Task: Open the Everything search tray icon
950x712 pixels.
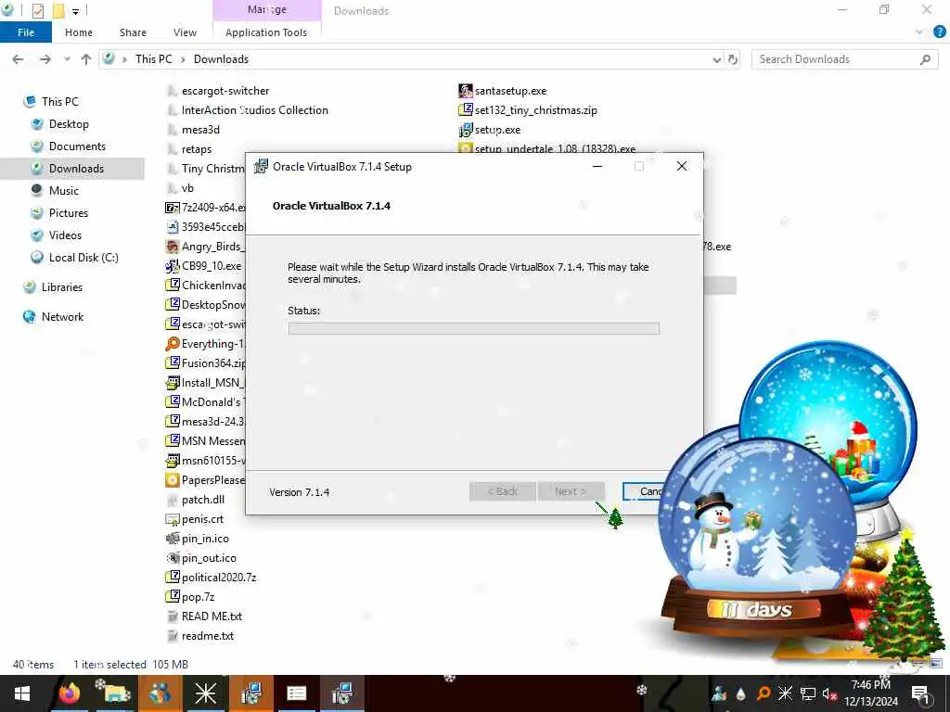Action: click(764, 693)
